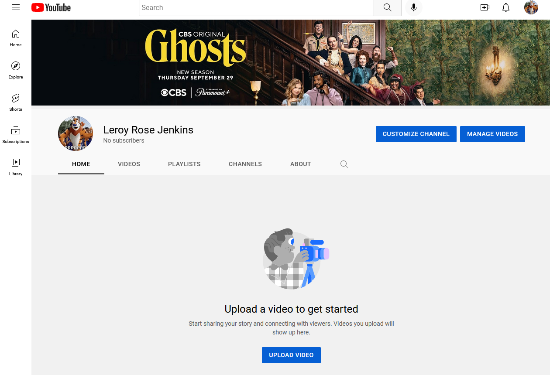Screen dimensions: 550x375
Task: Click the UPLOAD VIDEO button
Action: [291, 355]
